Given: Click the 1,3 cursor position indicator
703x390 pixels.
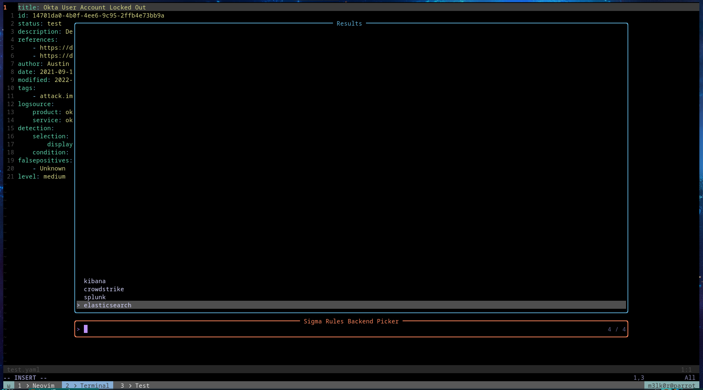Looking at the screenshot, I should pos(640,377).
